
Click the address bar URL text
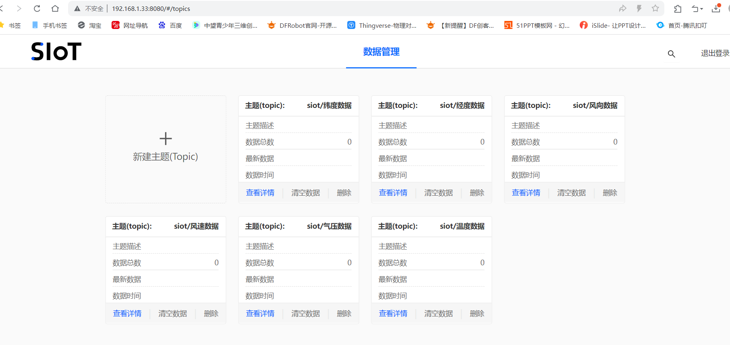pos(151,8)
